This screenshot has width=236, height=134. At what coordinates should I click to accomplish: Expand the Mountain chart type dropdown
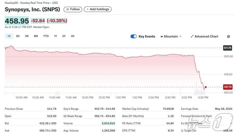tap(180, 36)
